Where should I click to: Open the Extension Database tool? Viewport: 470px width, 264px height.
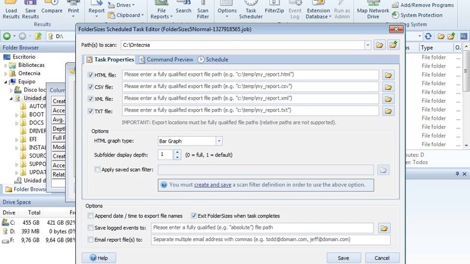tap(318, 10)
